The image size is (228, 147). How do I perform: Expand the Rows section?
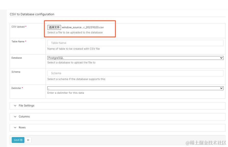tap(118, 128)
